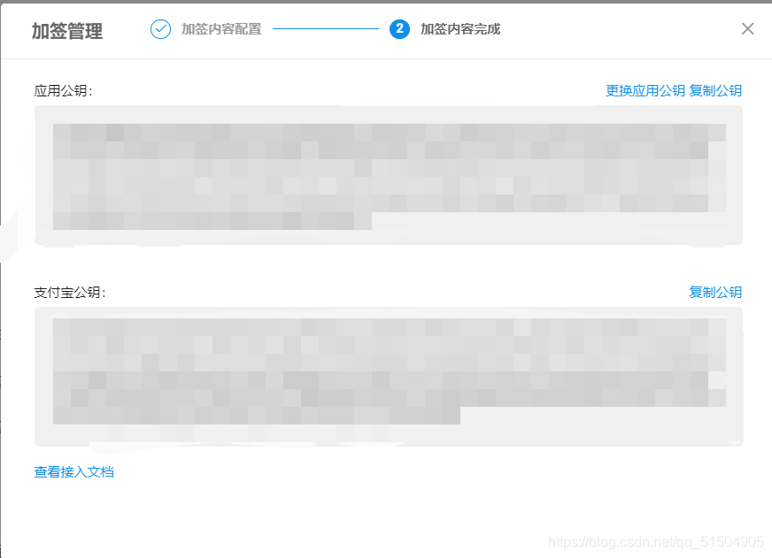Dismiss the dialog via the close button
772x558 pixels.
(x=748, y=28)
